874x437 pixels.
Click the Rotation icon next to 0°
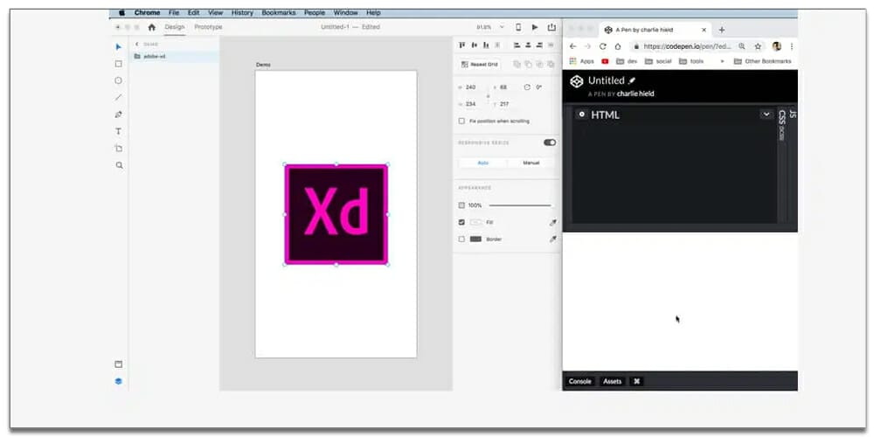[x=527, y=87]
